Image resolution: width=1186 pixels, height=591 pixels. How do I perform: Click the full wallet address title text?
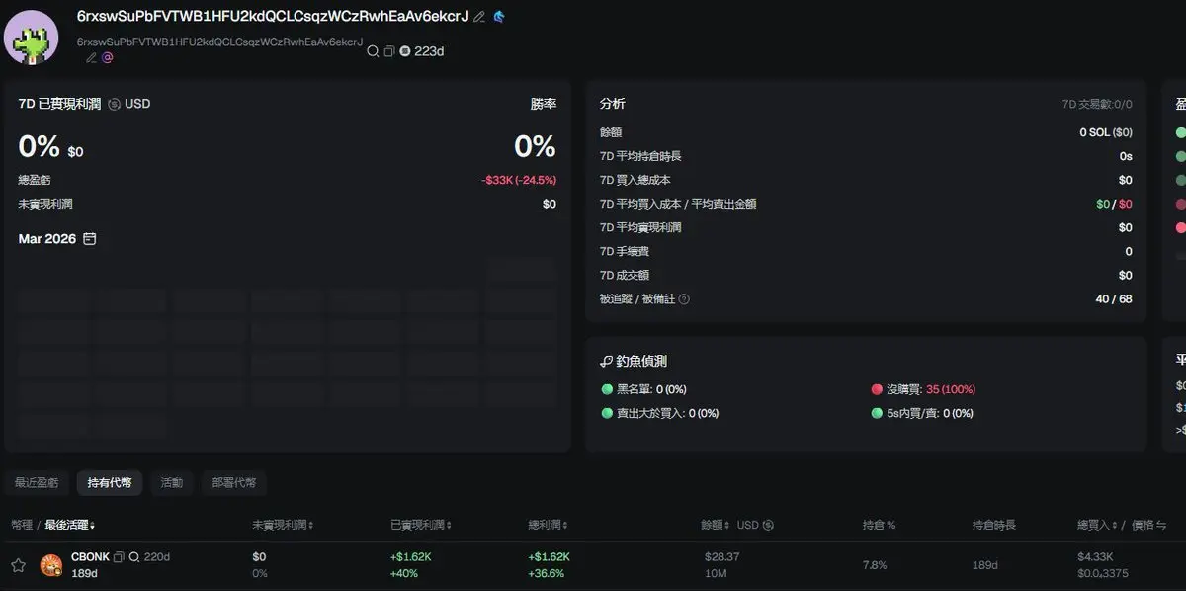[272, 16]
